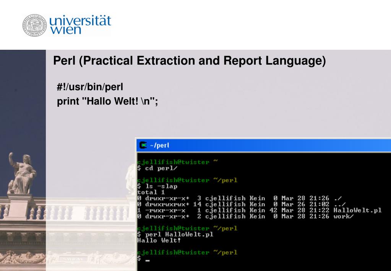The image size is (391, 271).
Task: Select the './' directory listing row
Action: tap(239, 198)
